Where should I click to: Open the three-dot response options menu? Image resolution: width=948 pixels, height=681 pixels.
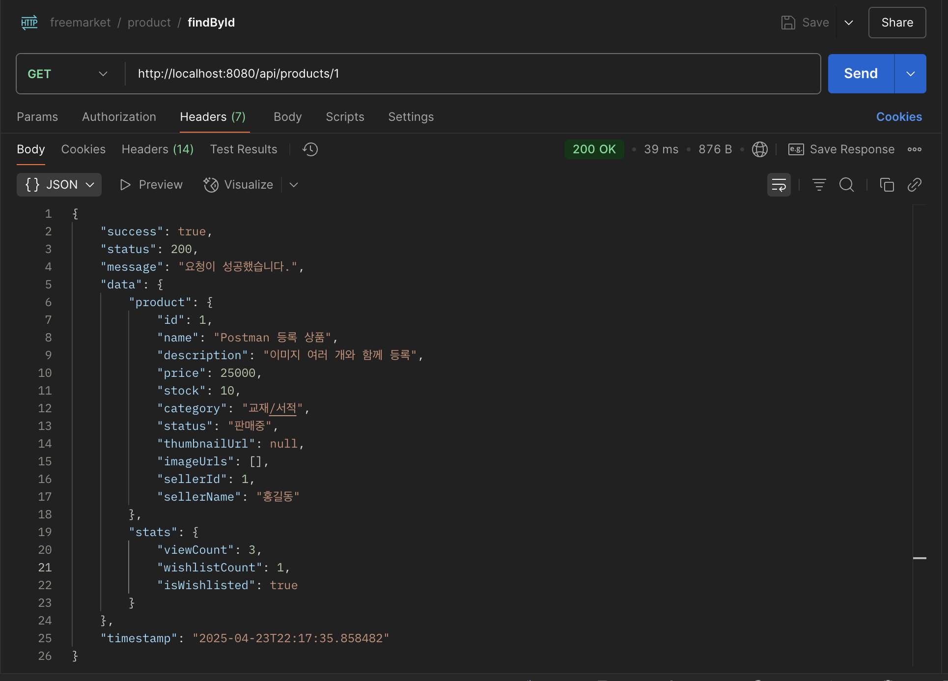click(x=914, y=149)
